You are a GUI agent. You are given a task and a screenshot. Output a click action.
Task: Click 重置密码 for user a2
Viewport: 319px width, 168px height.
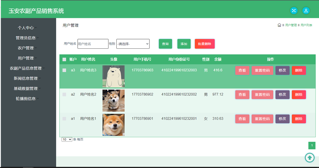click(263, 95)
